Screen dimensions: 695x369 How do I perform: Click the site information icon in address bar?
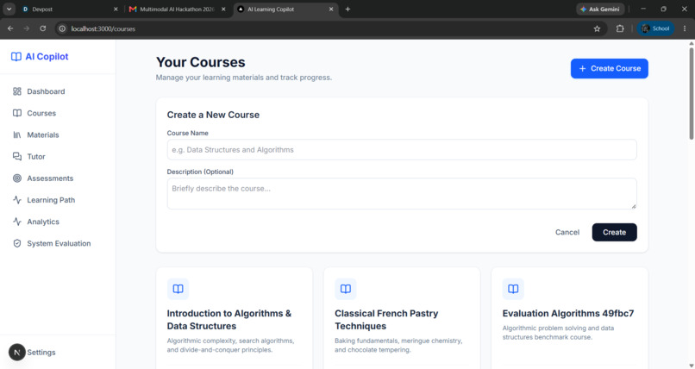(62, 28)
